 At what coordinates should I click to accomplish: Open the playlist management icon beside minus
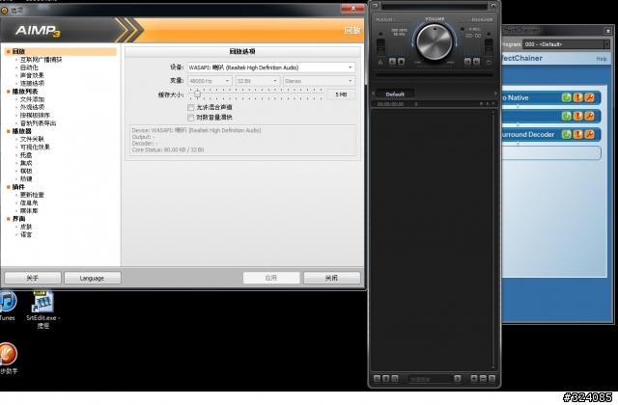point(492,379)
